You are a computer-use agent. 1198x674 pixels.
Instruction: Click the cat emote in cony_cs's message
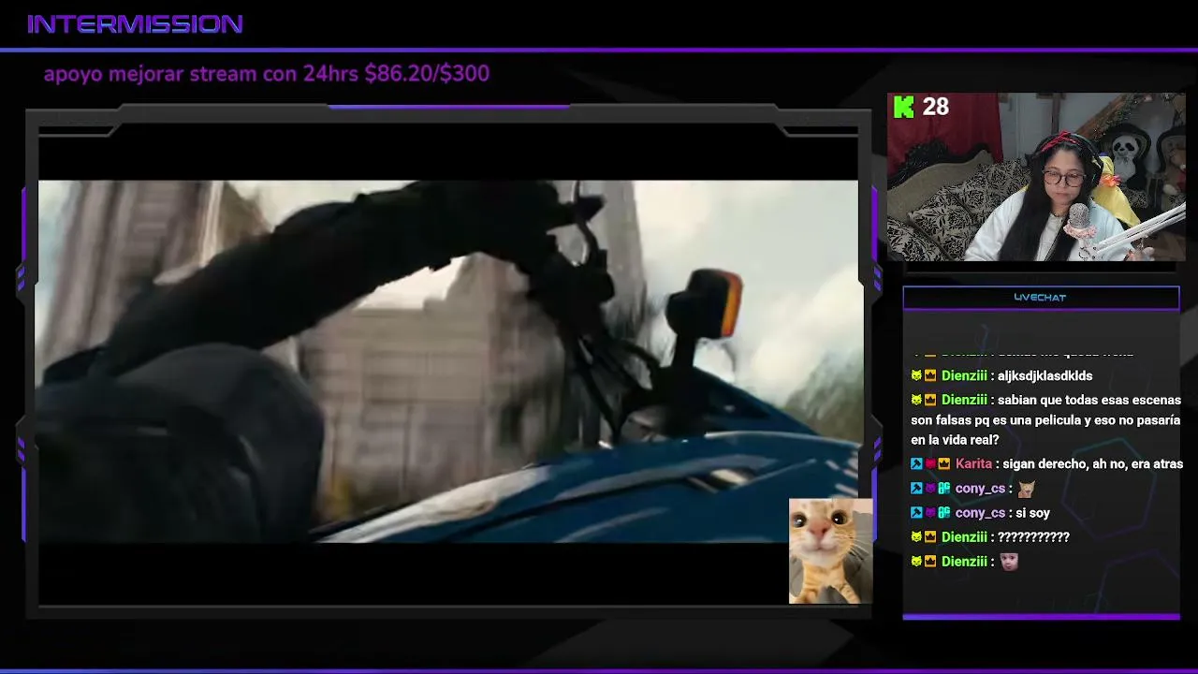[1027, 488]
